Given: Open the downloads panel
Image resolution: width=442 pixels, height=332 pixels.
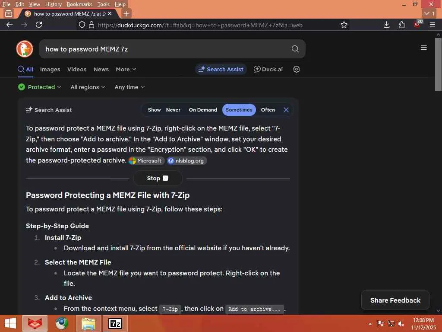Looking at the screenshot, I should click(x=387, y=25).
